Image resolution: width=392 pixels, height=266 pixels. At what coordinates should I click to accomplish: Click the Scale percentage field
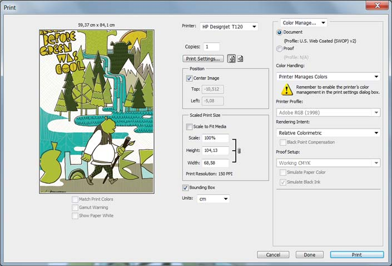[215, 138]
